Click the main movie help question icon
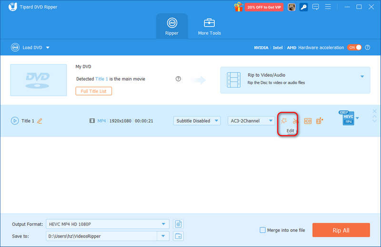The image size is (381, 247). click(178, 79)
